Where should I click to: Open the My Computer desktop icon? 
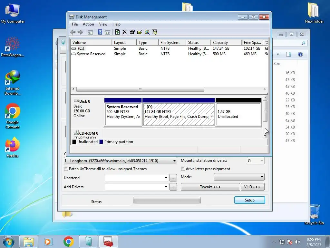13,13
